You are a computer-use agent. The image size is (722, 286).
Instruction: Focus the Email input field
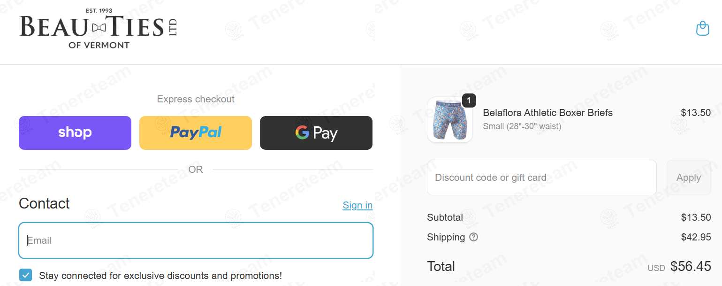click(196, 240)
